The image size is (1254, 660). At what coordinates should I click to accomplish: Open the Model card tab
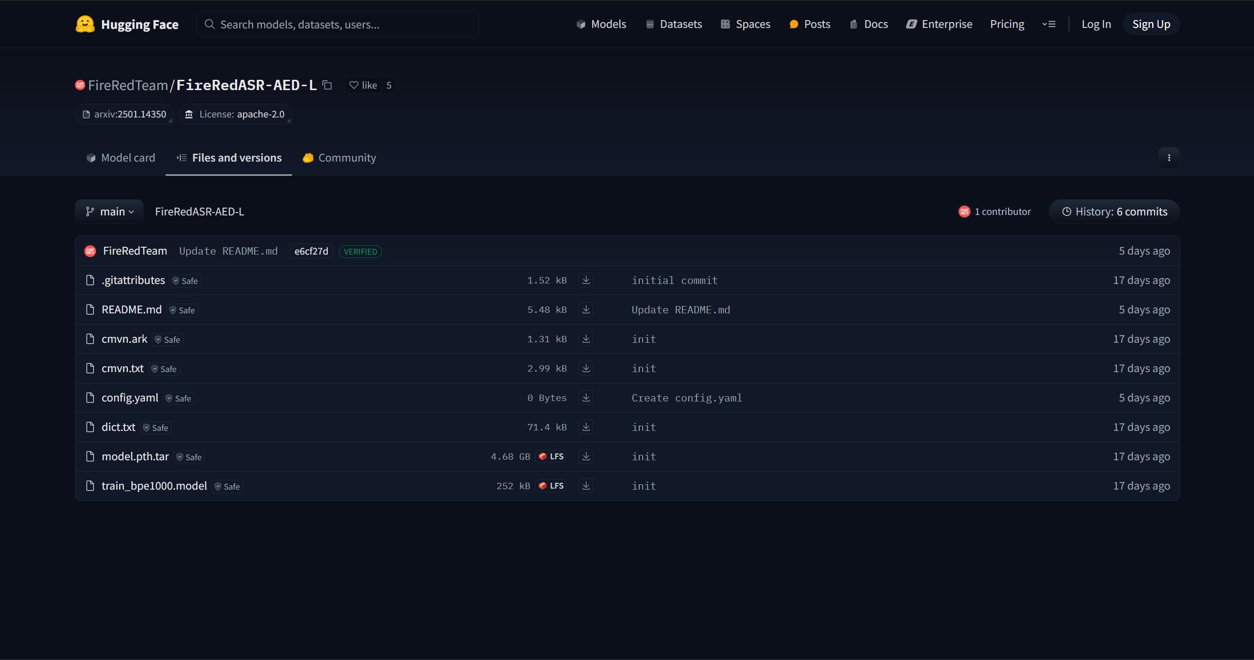(121, 158)
